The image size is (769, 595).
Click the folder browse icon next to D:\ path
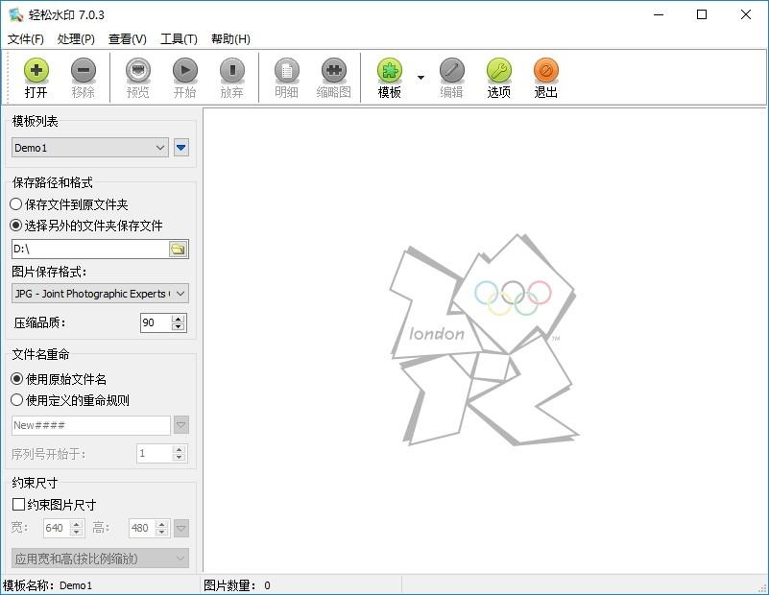[178, 249]
